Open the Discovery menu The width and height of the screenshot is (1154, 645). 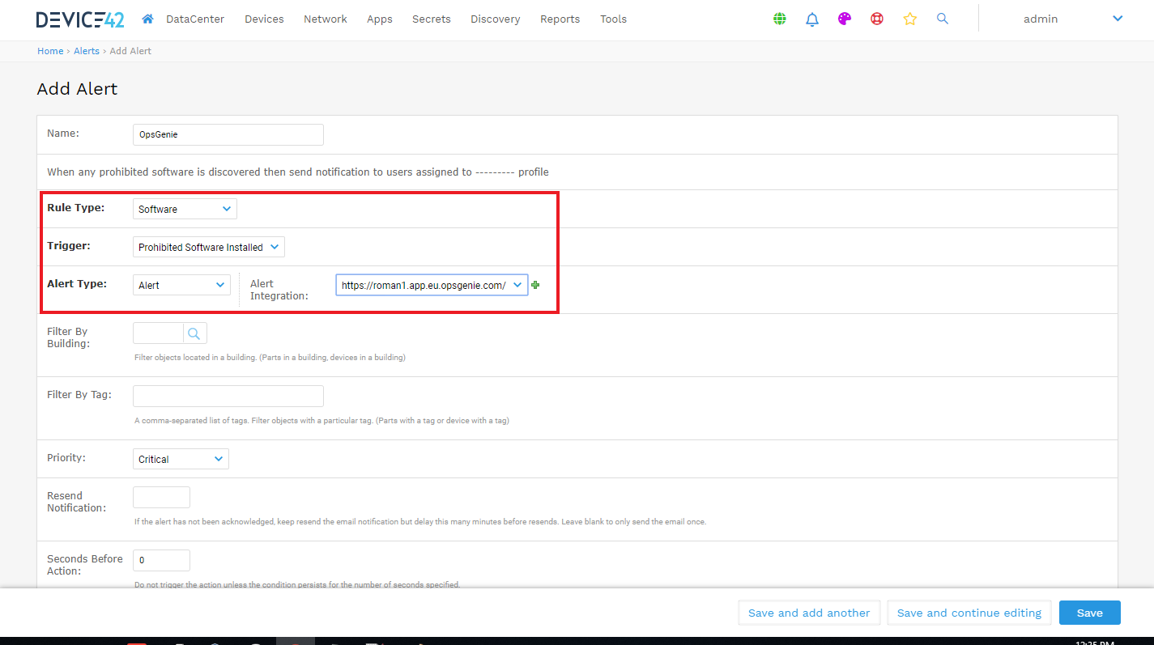(495, 19)
